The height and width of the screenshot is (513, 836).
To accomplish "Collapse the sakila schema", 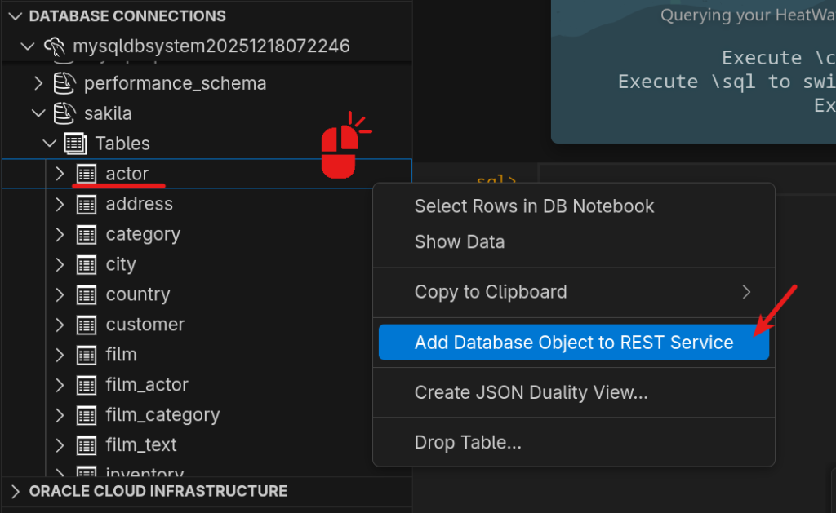I will (38, 113).
